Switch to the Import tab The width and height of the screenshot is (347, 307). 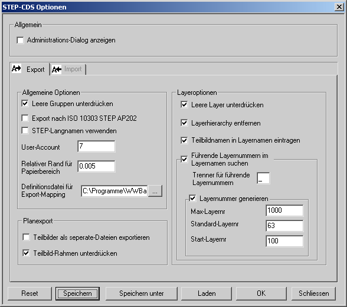(68, 70)
